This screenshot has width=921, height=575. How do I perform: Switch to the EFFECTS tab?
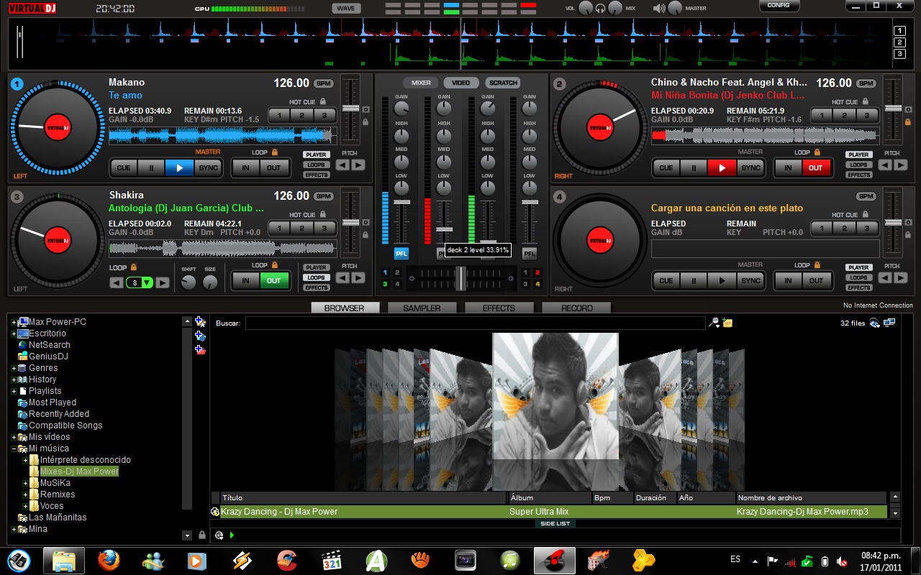click(x=499, y=308)
